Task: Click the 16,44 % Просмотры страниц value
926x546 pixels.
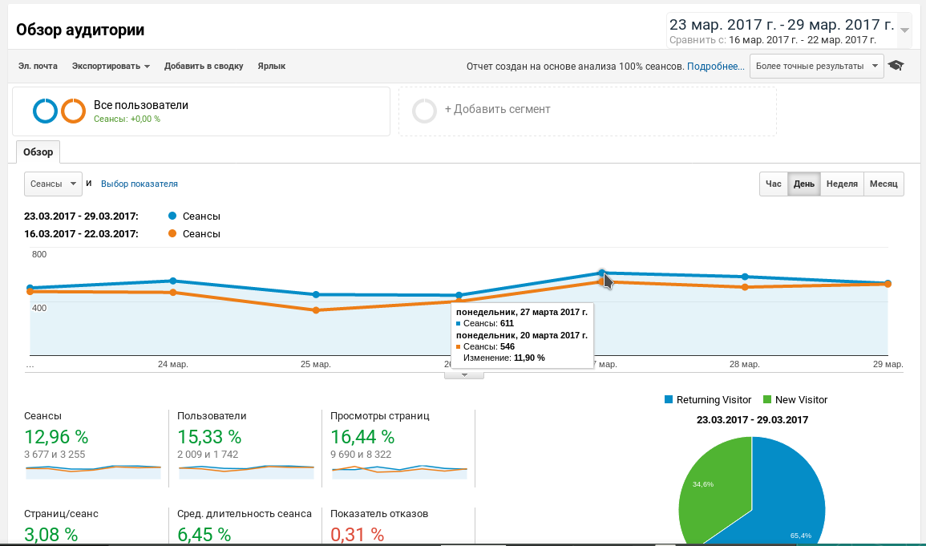Action: click(x=362, y=437)
